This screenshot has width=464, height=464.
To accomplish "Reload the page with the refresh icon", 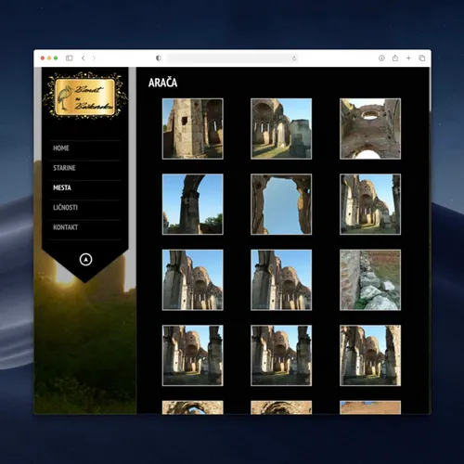I will tap(294, 58).
